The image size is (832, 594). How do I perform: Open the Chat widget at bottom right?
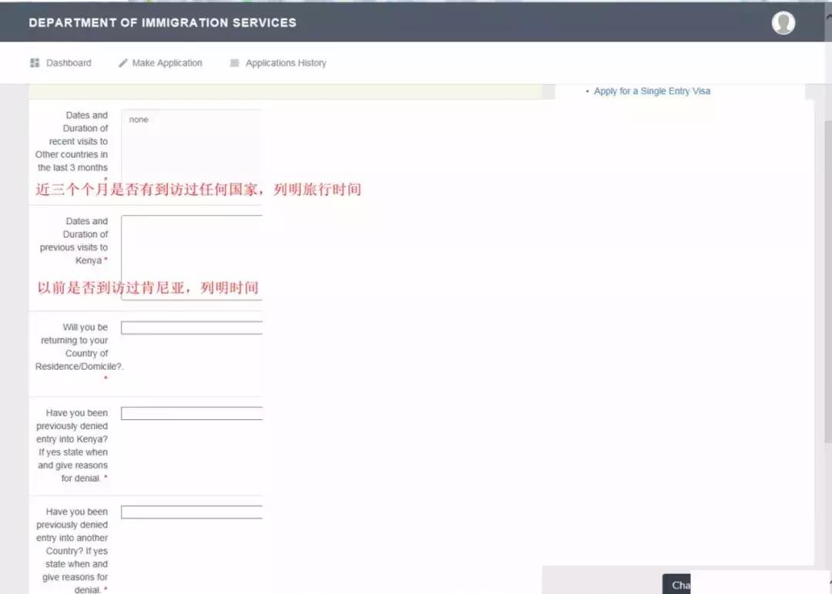click(x=676, y=584)
